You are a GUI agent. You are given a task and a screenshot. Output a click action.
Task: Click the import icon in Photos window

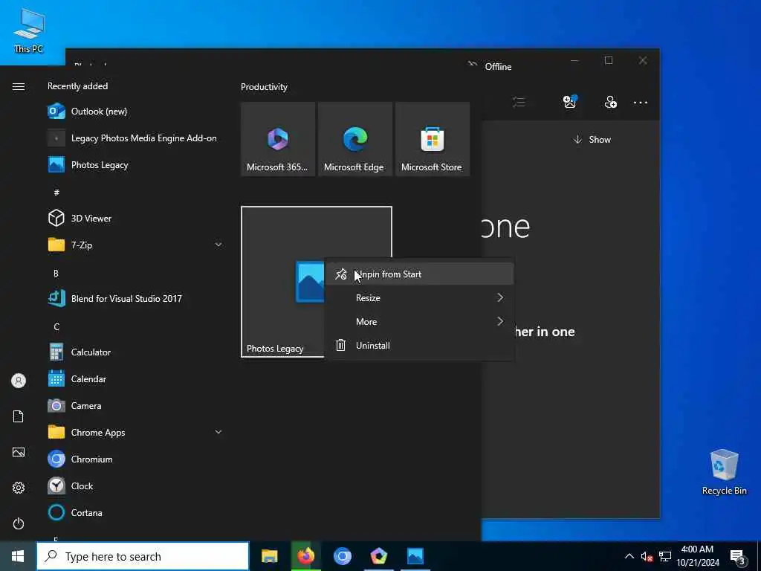pyautogui.click(x=570, y=101)
